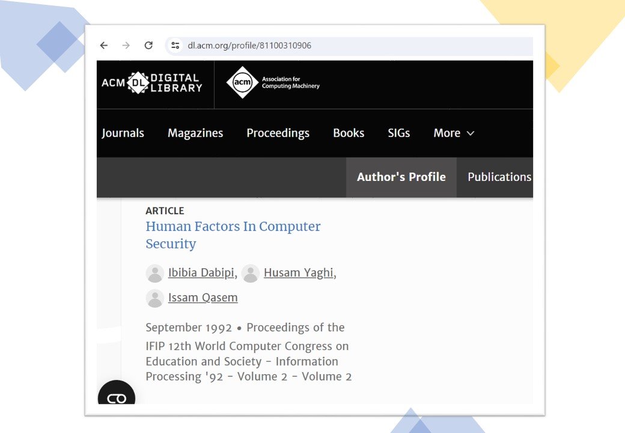Screen dimensions: 625x433
Task: Click the browser back arrow
Action: [x=104, y=46]
